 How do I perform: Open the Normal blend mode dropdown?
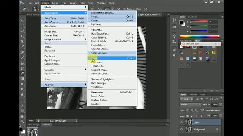click(x=190, y=105)
